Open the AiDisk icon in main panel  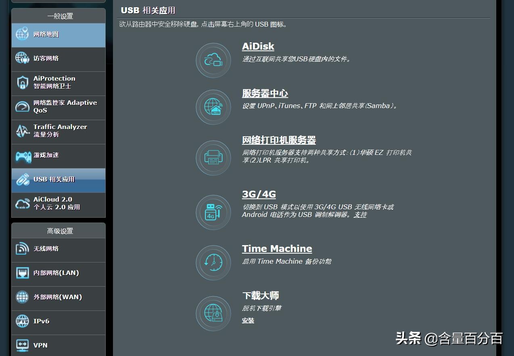[213, 60]
